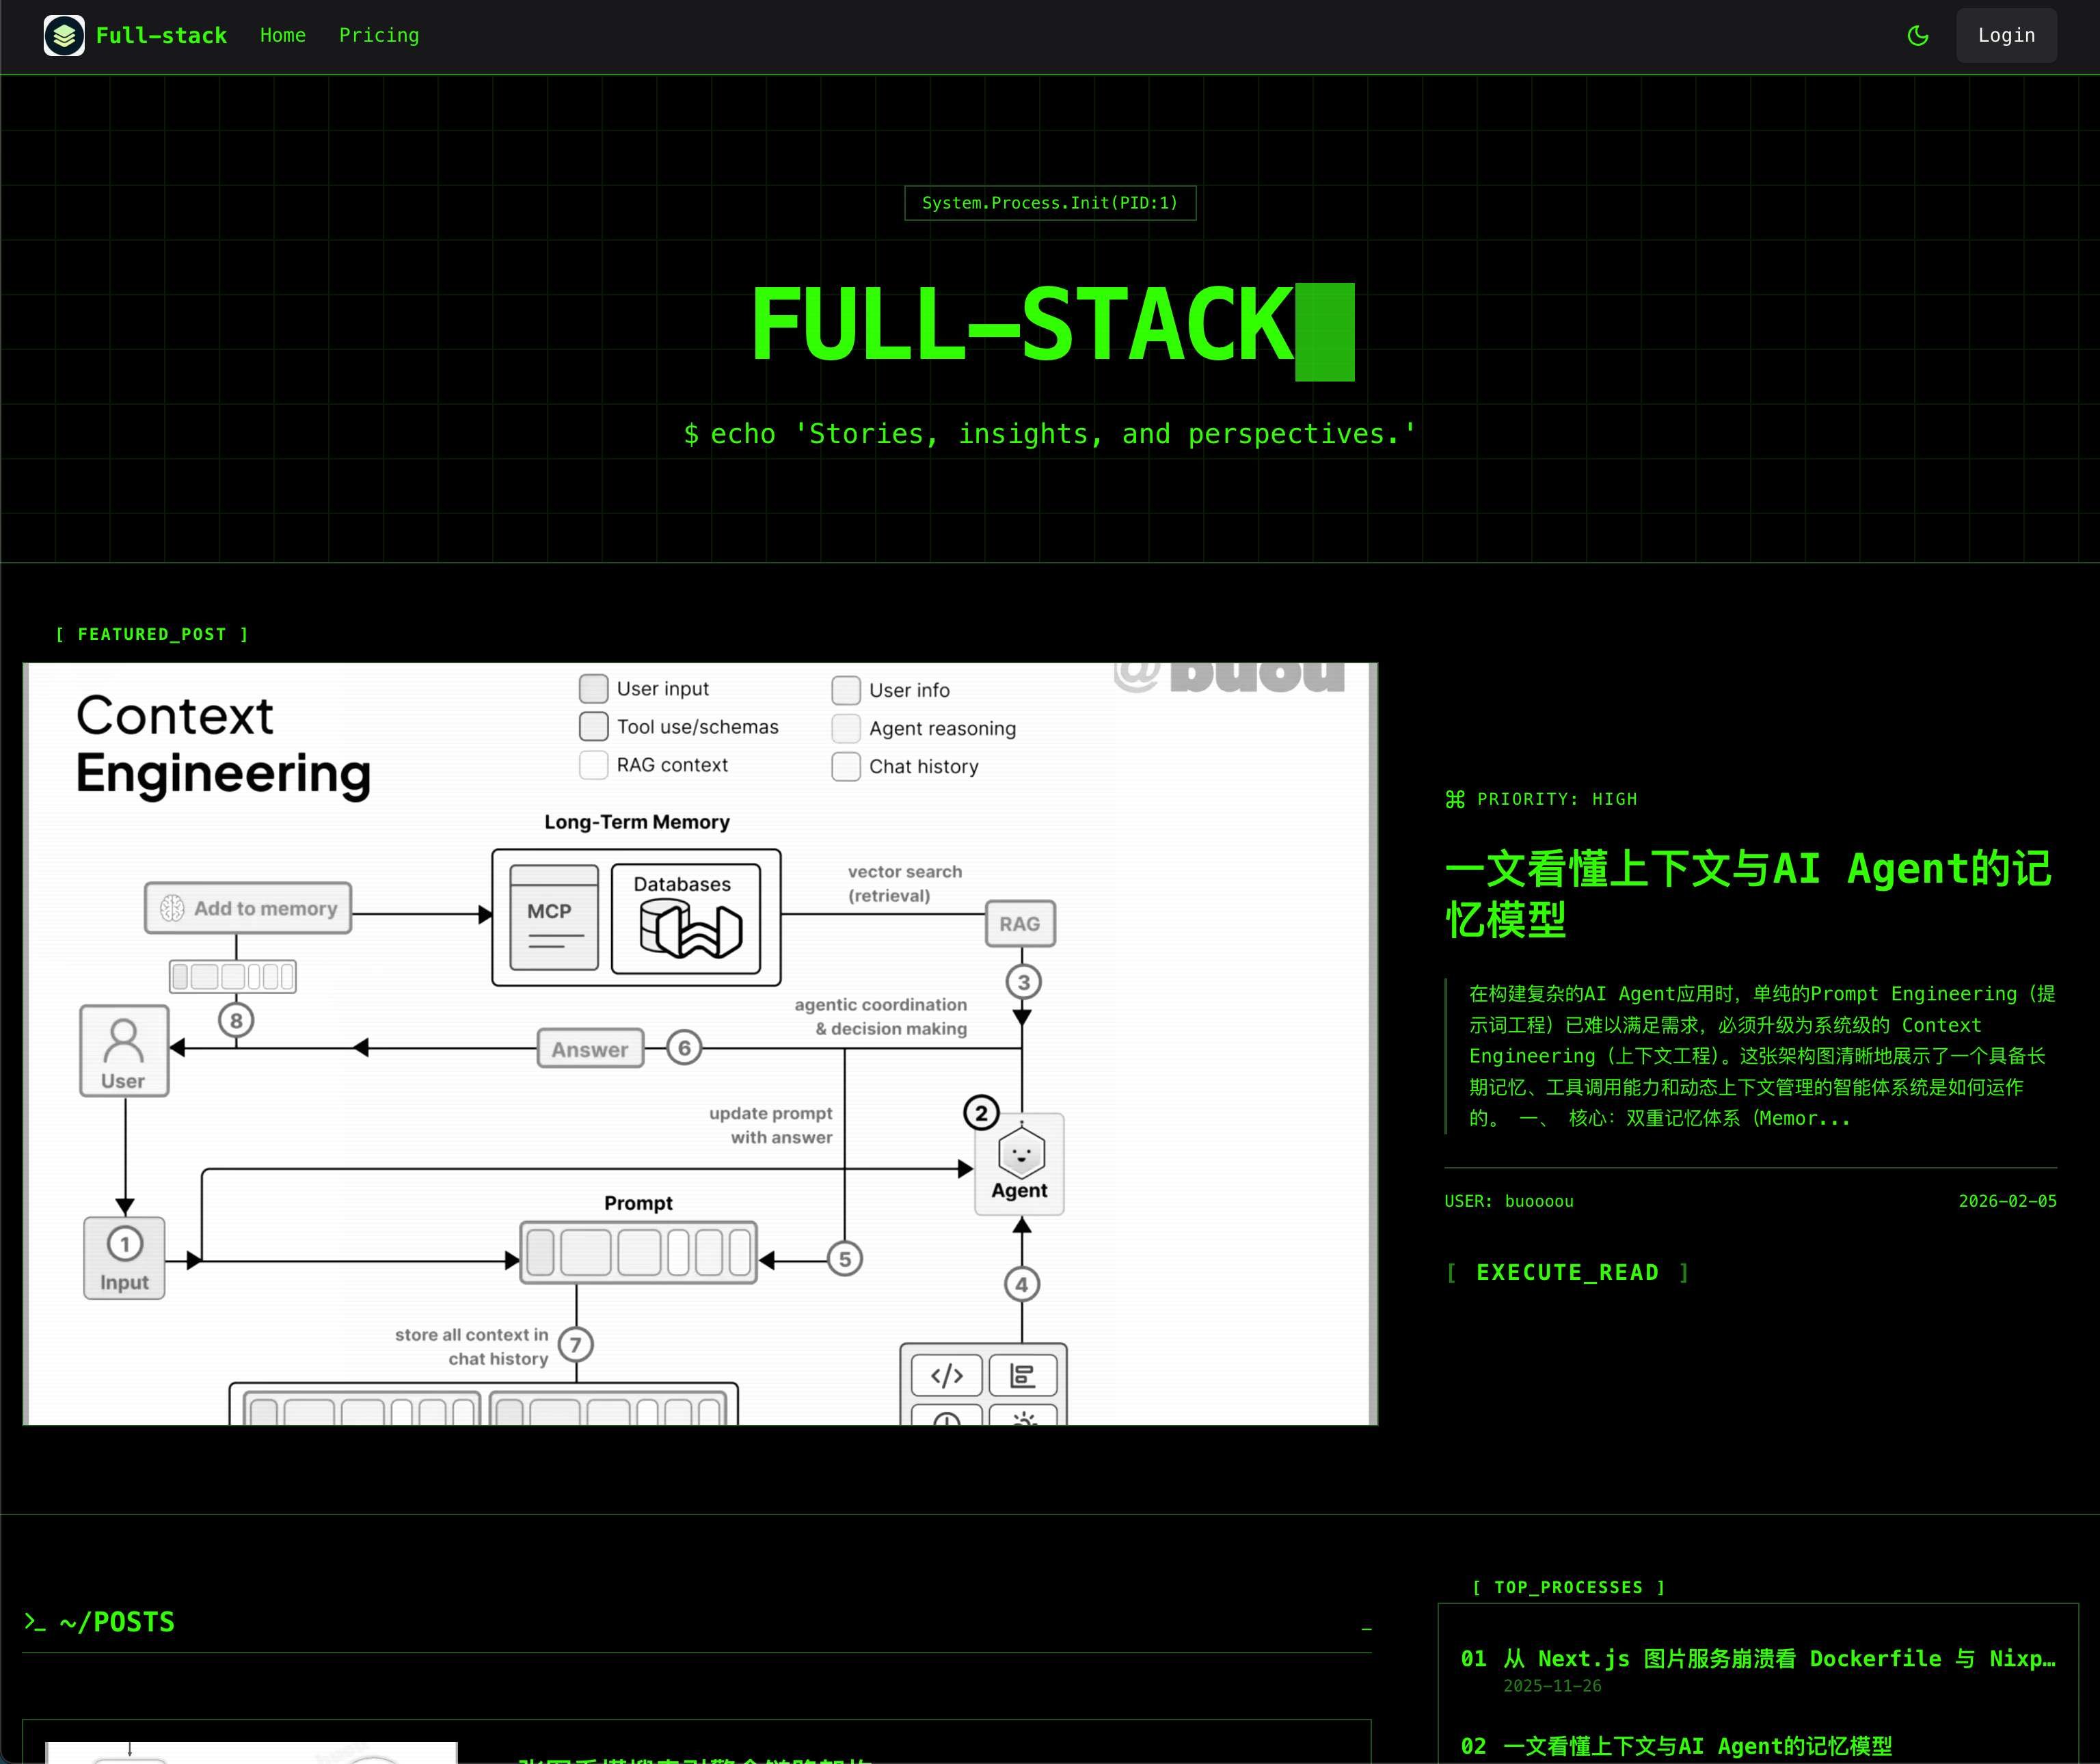Open the Home menu item

click(283, 36)
